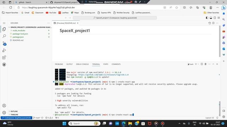Viewport: 227px width, 127px height.
Task: Switch to the COMMENTS panel tab
Action: 116,64
